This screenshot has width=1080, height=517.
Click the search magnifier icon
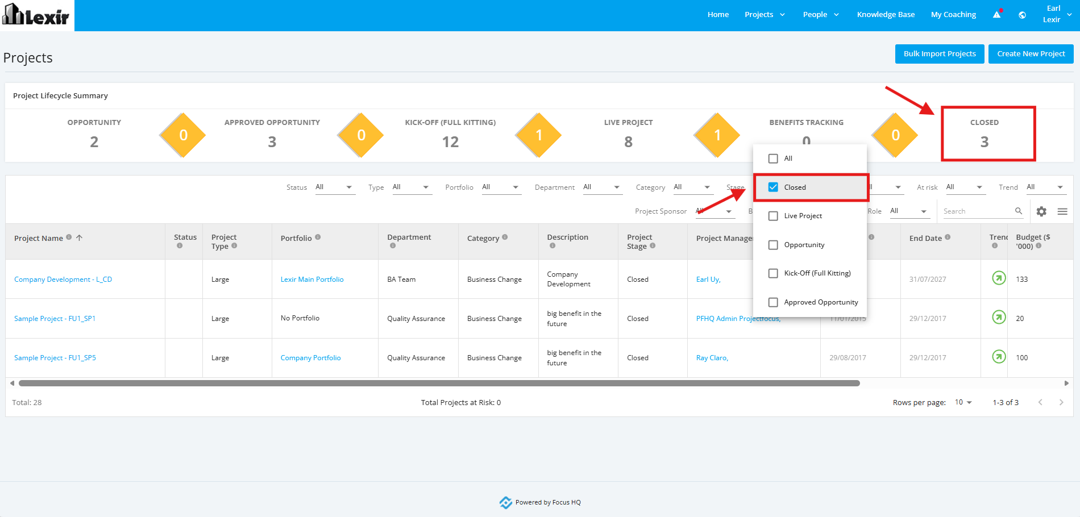1019,211
